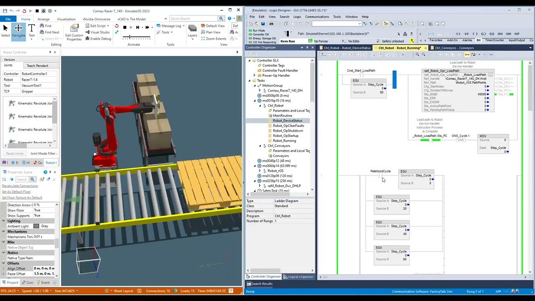Open the Logix Designer search combo box

[336, 24]
